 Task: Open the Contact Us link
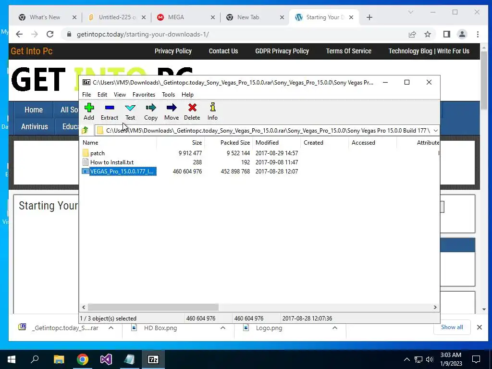223,51
